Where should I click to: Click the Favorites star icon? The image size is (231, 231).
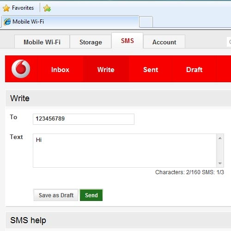[6, 8]
